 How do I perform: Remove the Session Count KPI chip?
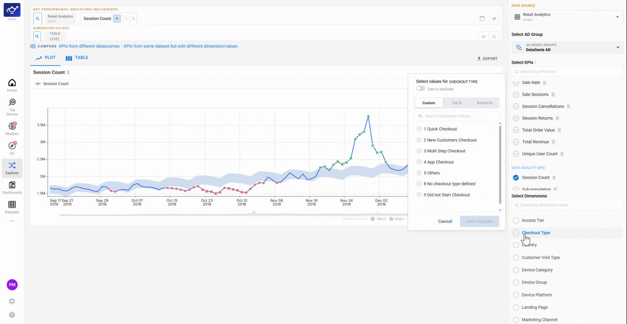pos(133,19)
